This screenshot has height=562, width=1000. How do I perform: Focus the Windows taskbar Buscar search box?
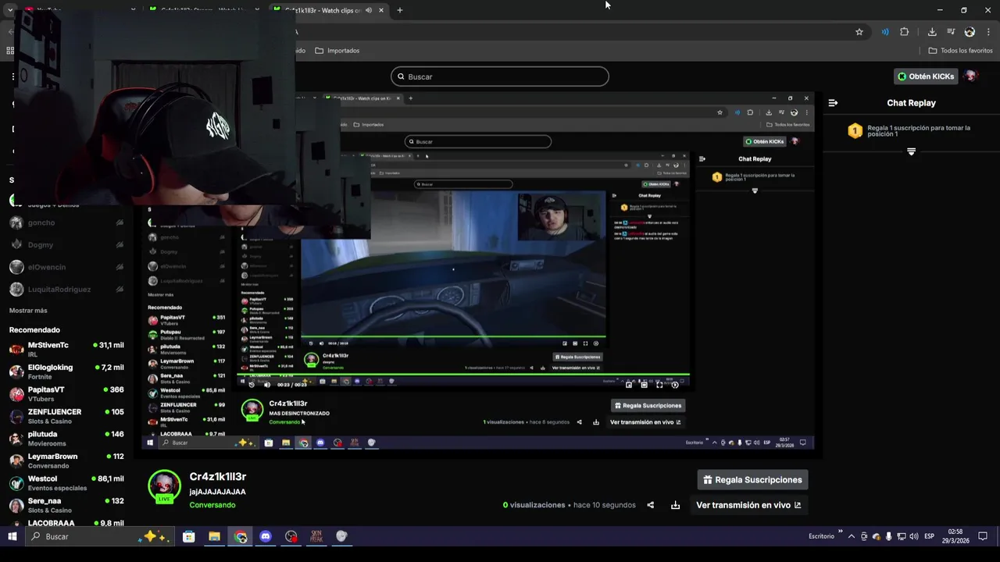point(99,536)
